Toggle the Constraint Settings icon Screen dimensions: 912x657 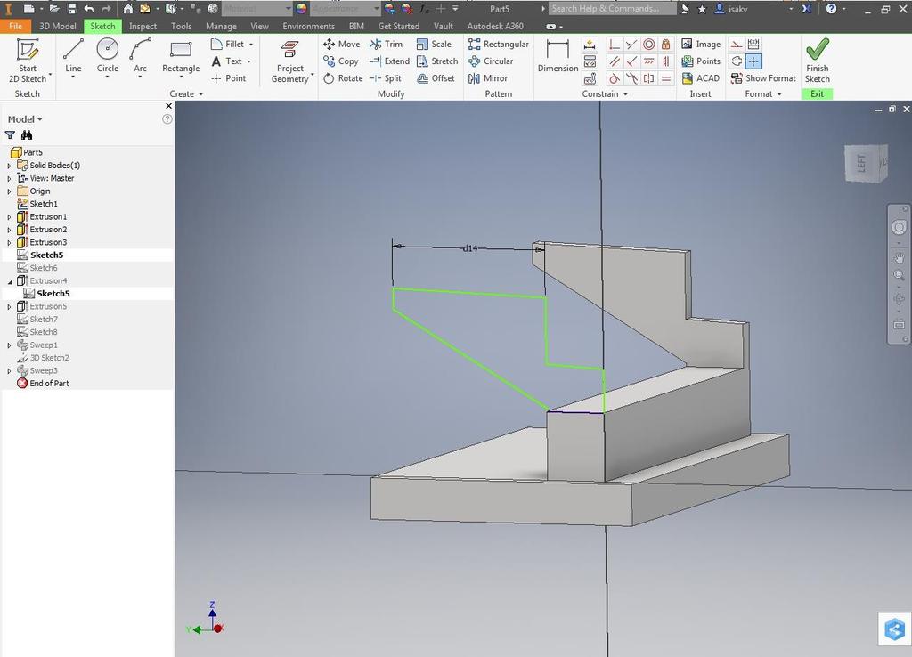tap(590, 78)
